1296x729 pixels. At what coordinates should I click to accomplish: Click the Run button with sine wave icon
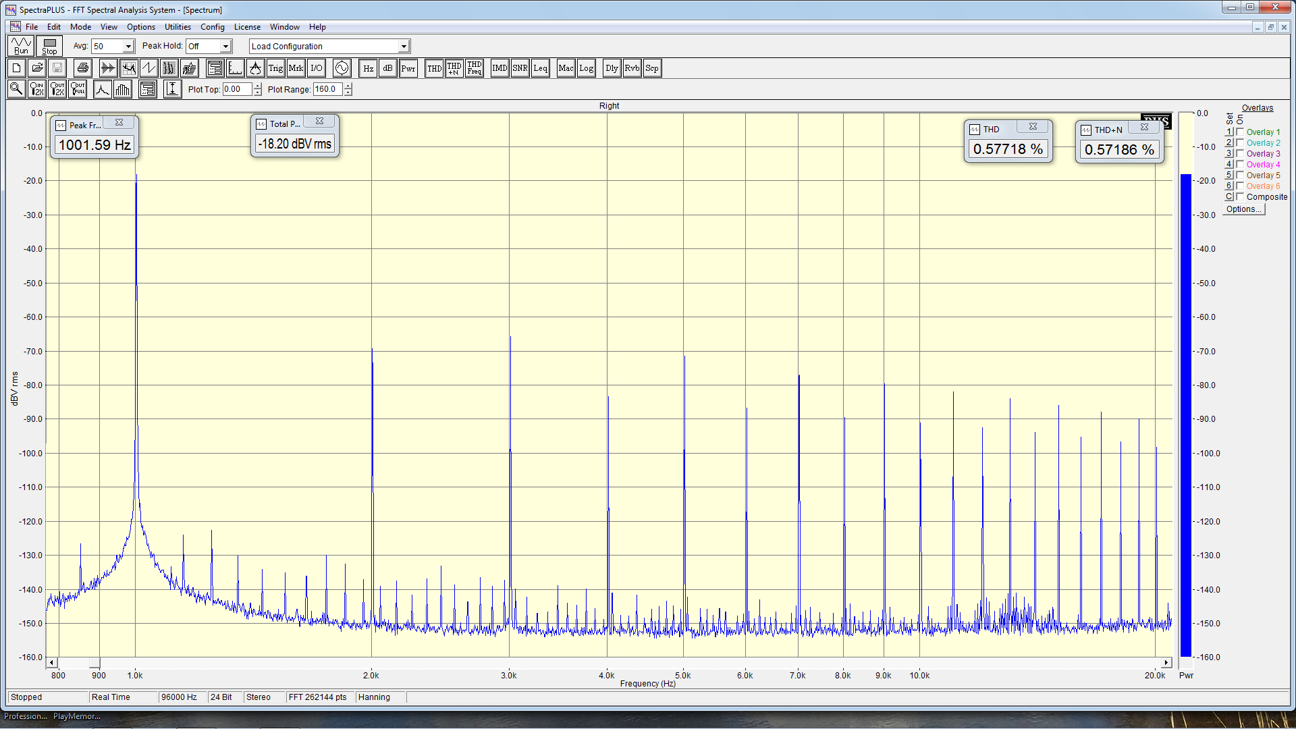point(21,46)
